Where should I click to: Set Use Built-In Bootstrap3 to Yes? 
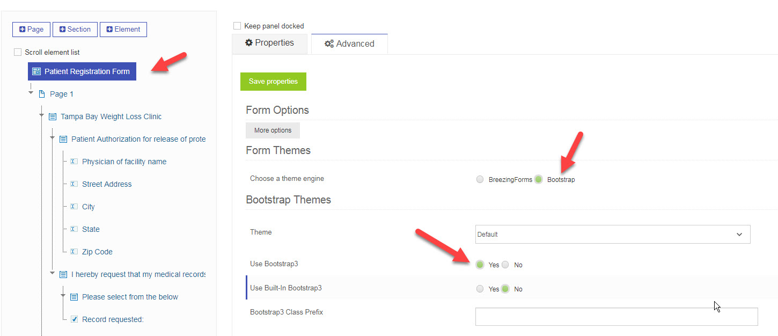[480, 289]
